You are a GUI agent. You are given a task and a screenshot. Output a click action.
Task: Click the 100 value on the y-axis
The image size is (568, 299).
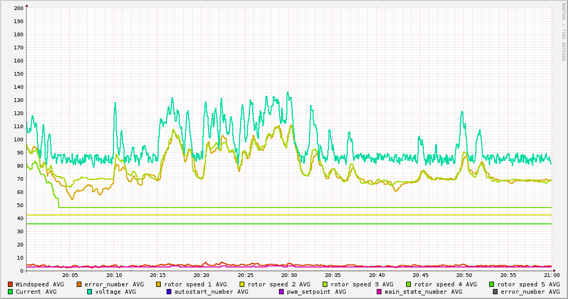pyautogui.click(x=18, y=140)
